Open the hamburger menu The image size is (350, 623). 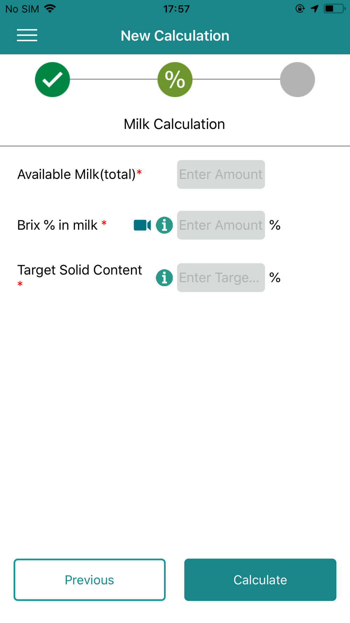point(27,35)
